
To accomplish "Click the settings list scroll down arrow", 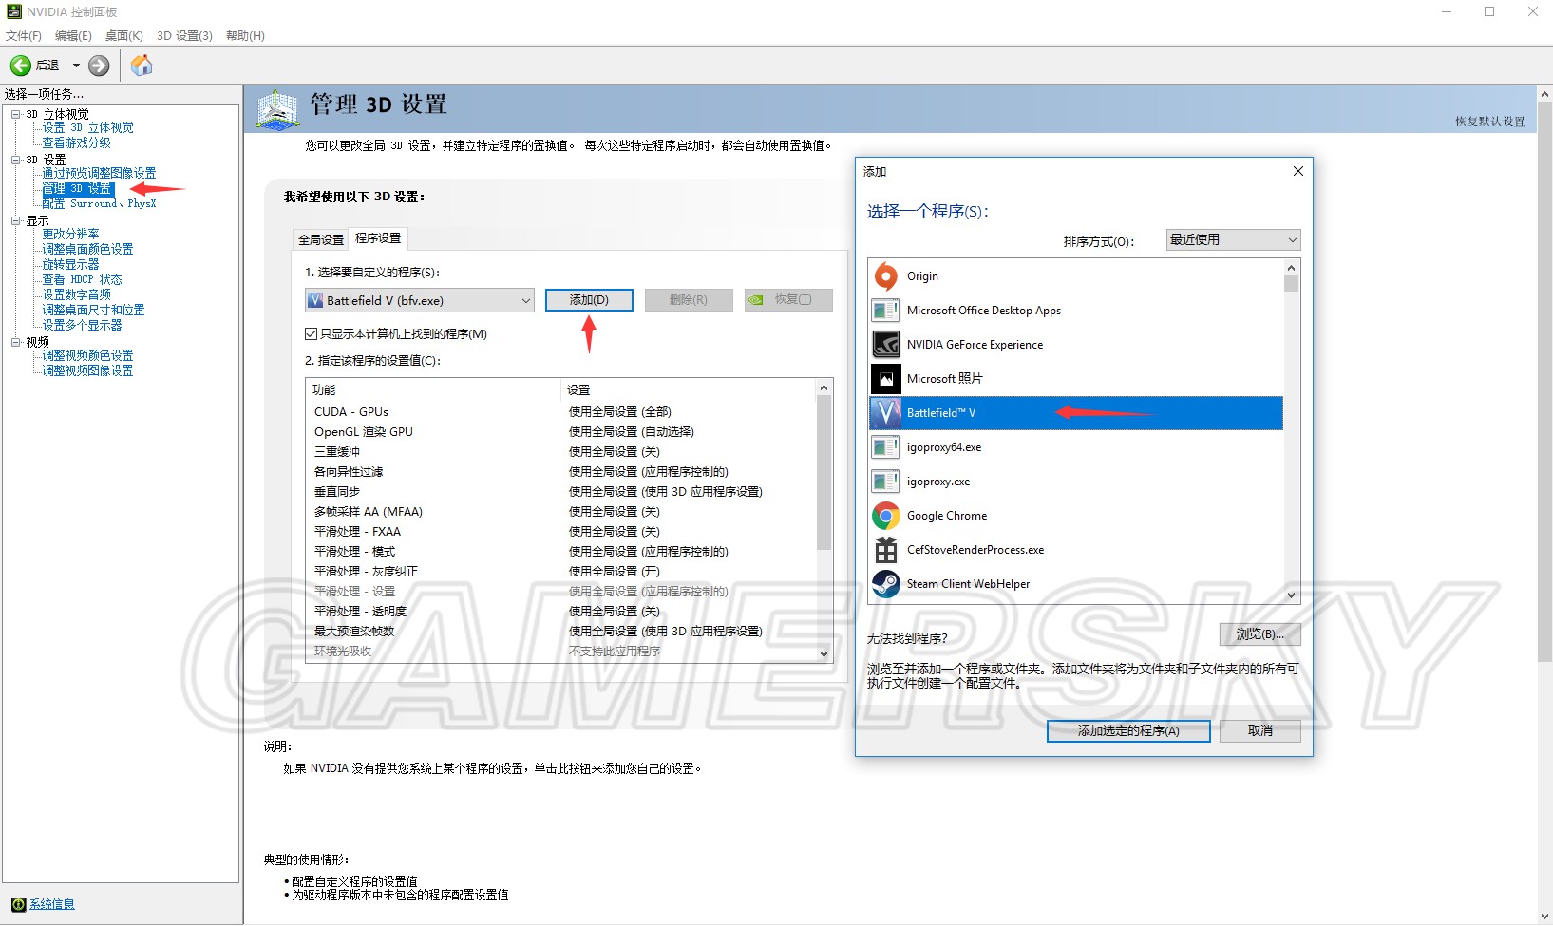I will (824, 654).
